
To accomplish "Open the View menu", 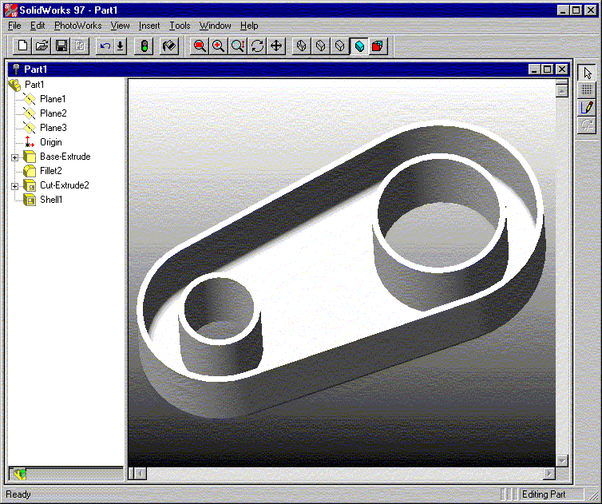I will coord(121,26).
